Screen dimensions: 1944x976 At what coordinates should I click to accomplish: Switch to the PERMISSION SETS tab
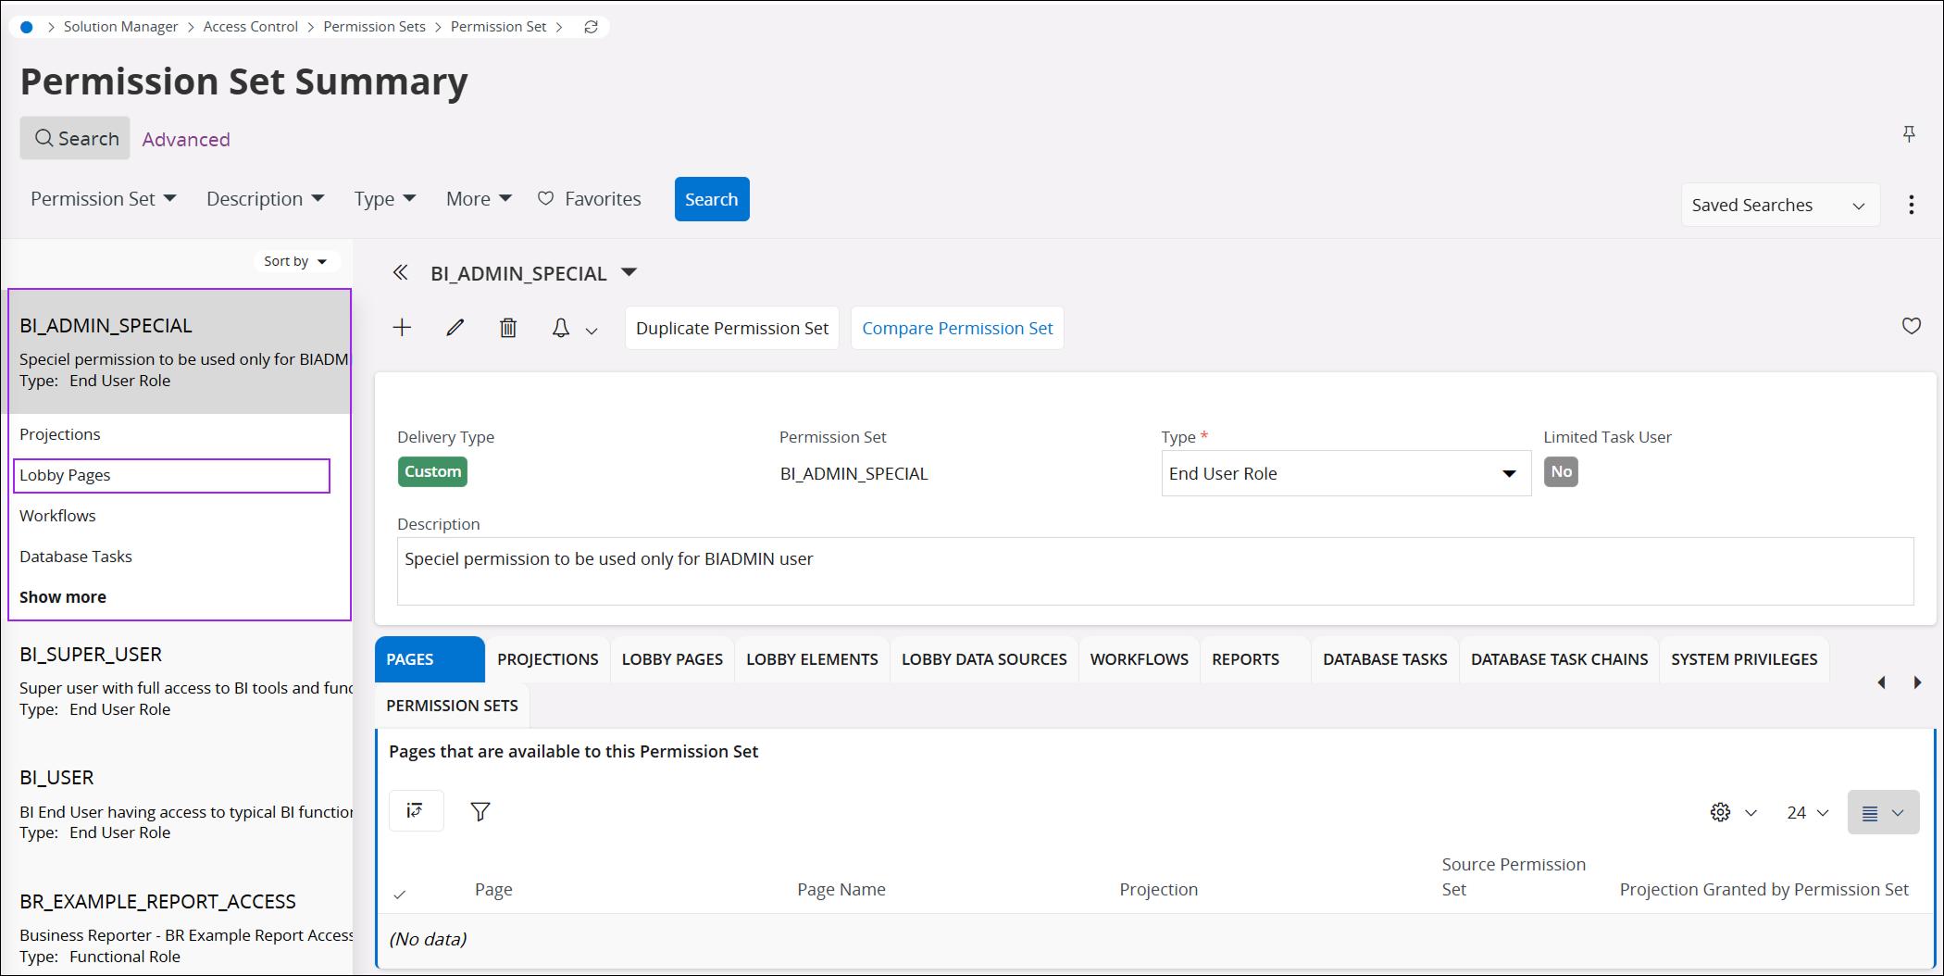[x=452, y=706]
